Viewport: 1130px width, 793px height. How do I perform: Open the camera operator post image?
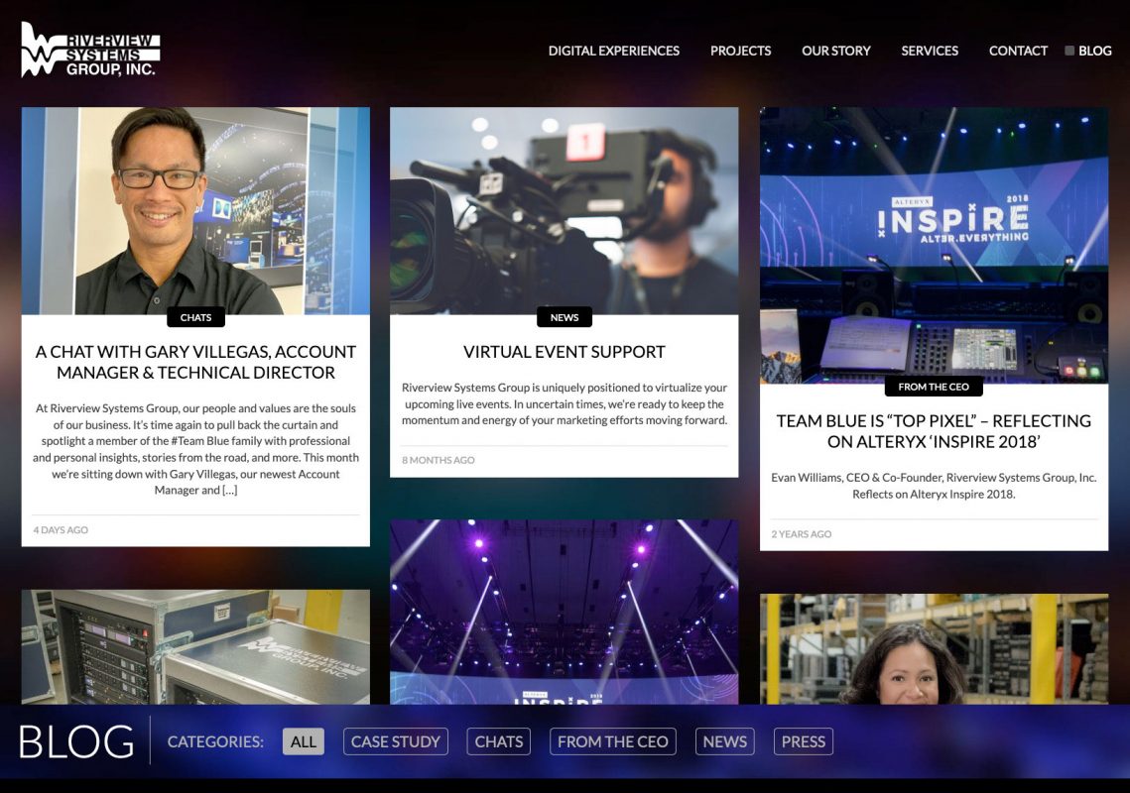coord(565,210)
